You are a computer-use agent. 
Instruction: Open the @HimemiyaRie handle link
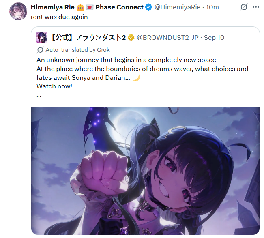point(178,7)
